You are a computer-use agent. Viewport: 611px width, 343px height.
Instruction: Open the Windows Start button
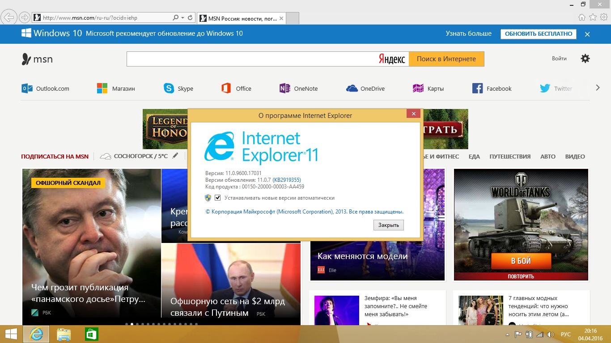pos(11,334)
